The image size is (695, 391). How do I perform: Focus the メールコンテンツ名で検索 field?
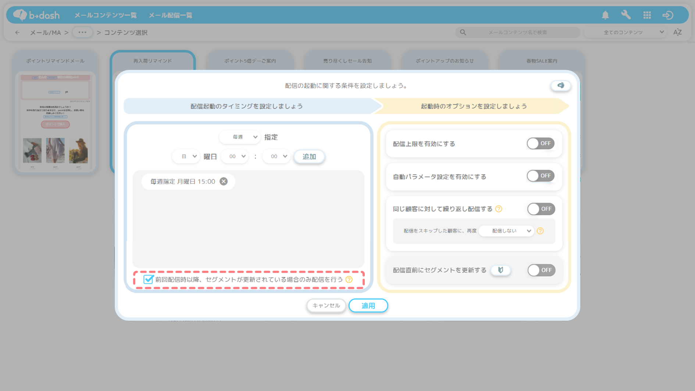(518, 32)
